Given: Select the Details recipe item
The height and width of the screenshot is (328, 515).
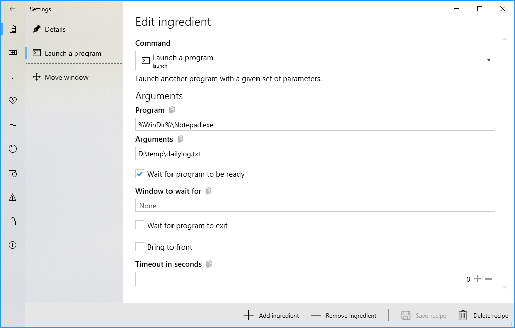Looking at the screenshot, I should pyautogui.click(x=74, y=29).
